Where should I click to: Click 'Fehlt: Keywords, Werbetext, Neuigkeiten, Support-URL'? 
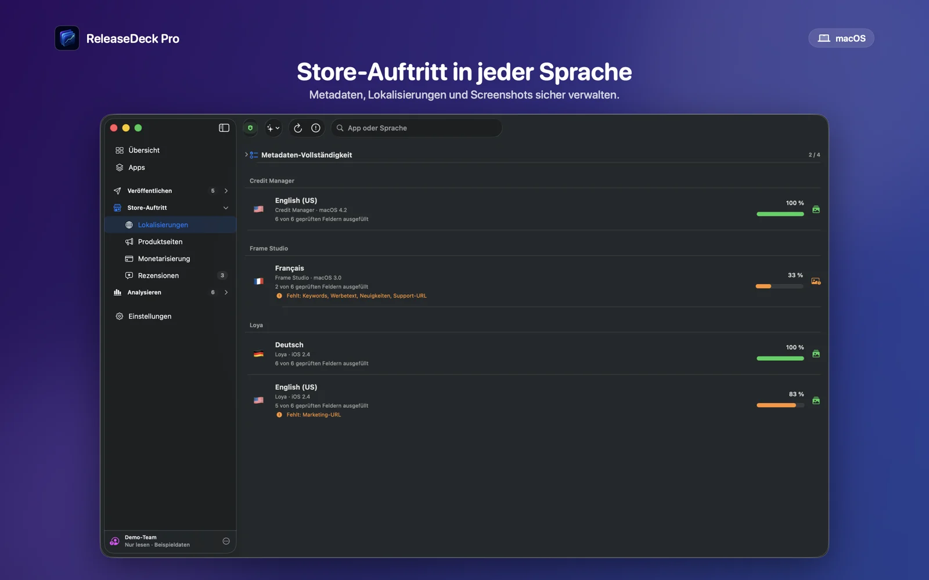tap(356, 296)
